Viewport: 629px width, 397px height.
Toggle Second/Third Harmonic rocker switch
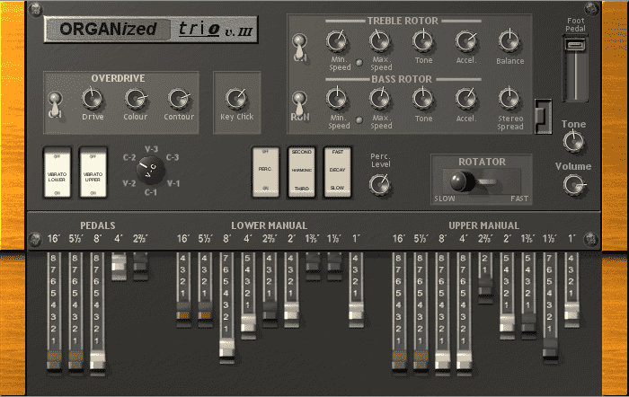coord(302,172)
